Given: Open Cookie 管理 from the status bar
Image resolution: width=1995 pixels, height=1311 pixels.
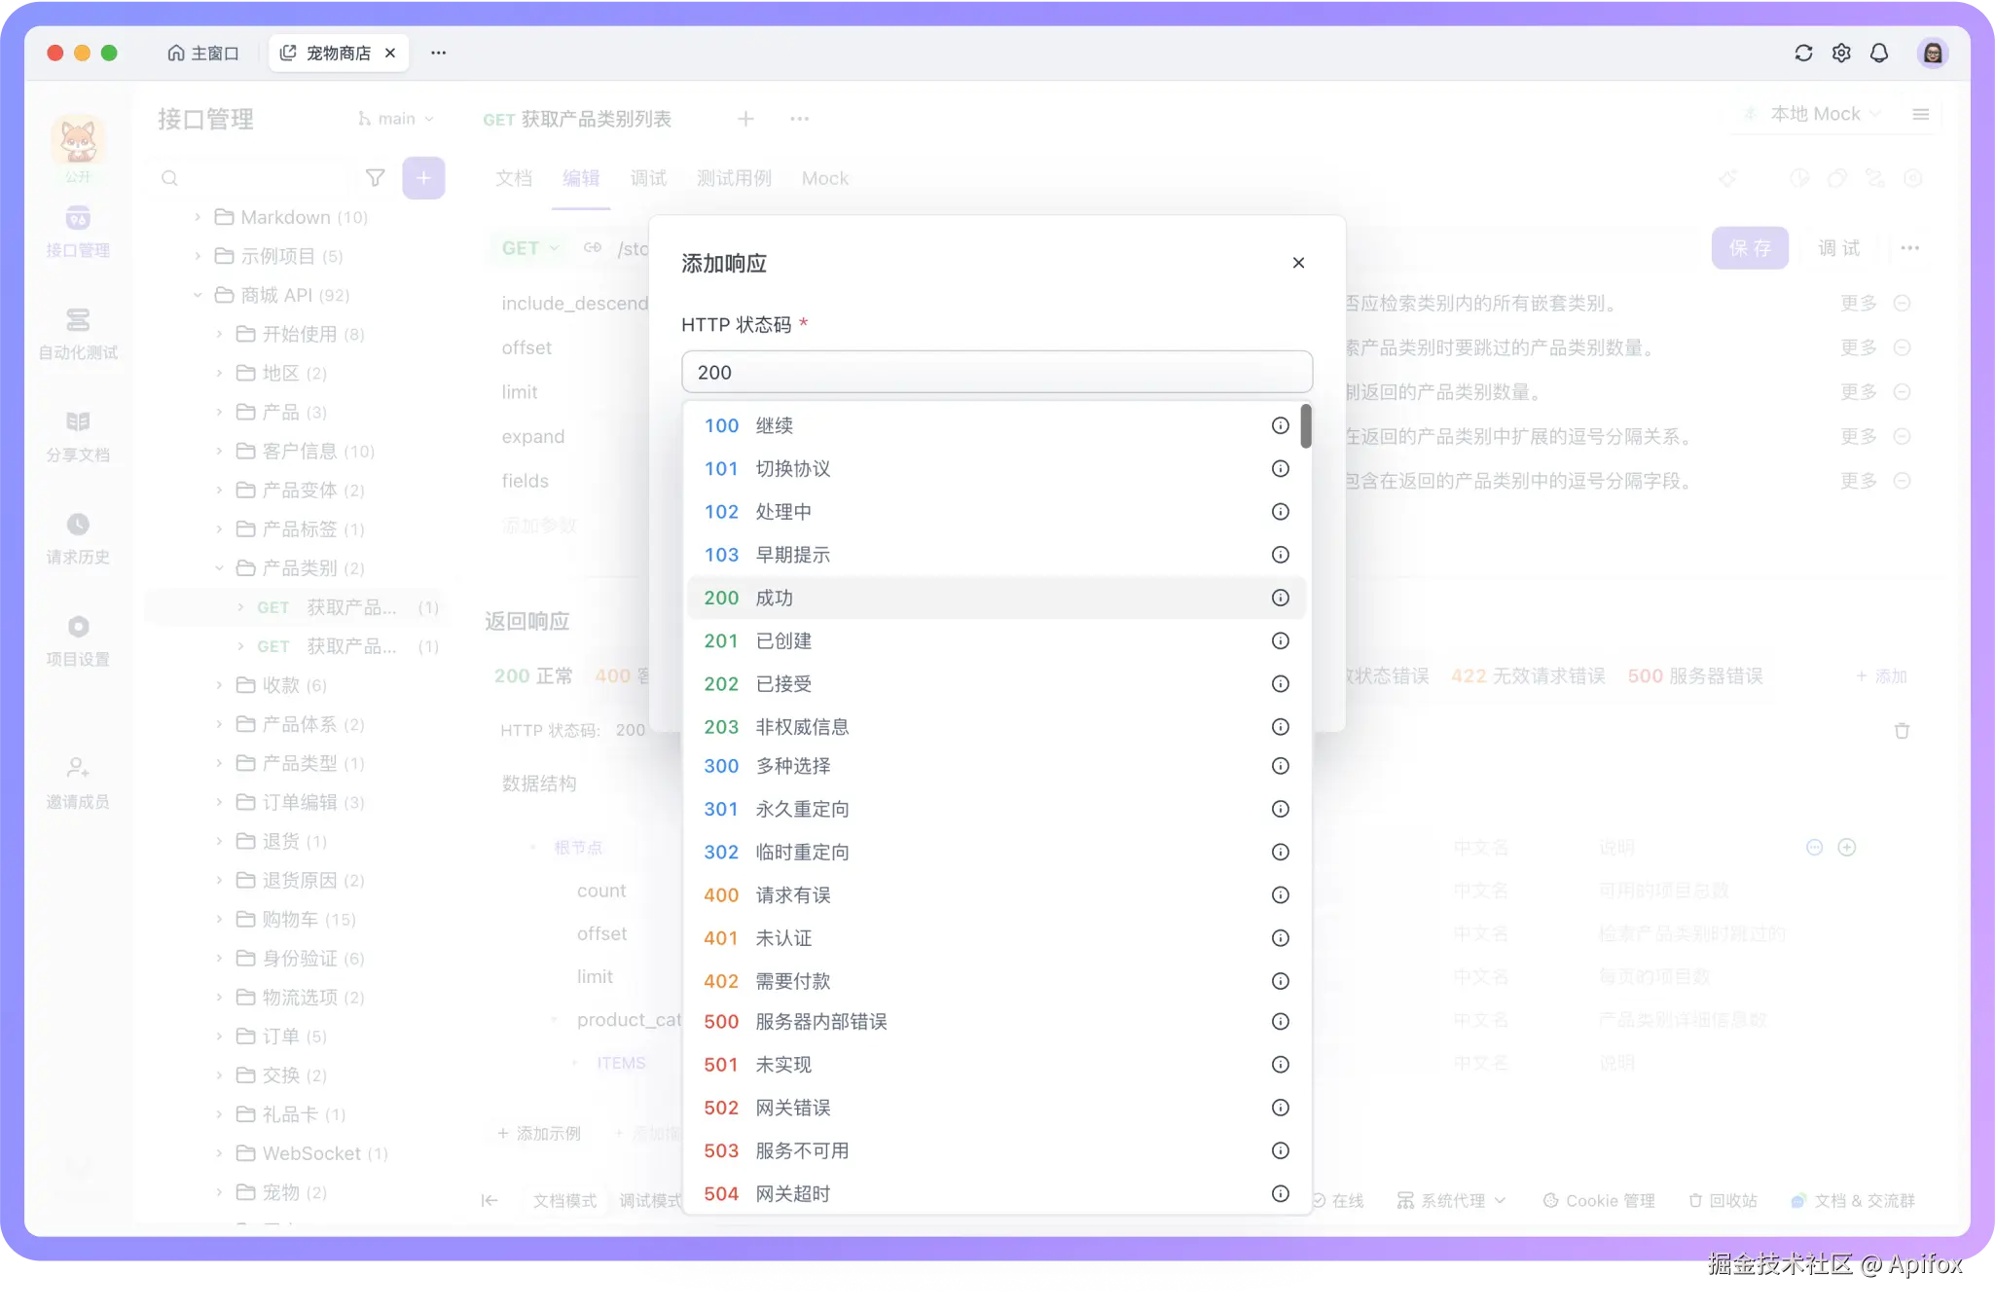Looking at the screenshot, I should tap(1599, 1200).
